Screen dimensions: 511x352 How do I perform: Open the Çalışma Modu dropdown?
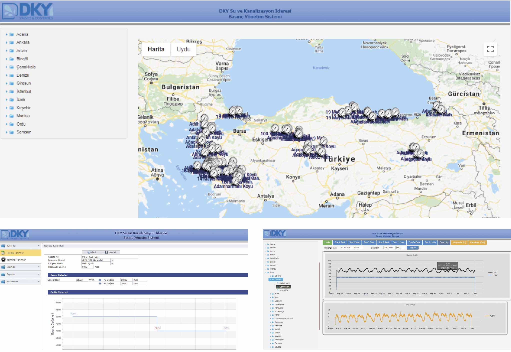pyautogui.click(x=112, y=263)
